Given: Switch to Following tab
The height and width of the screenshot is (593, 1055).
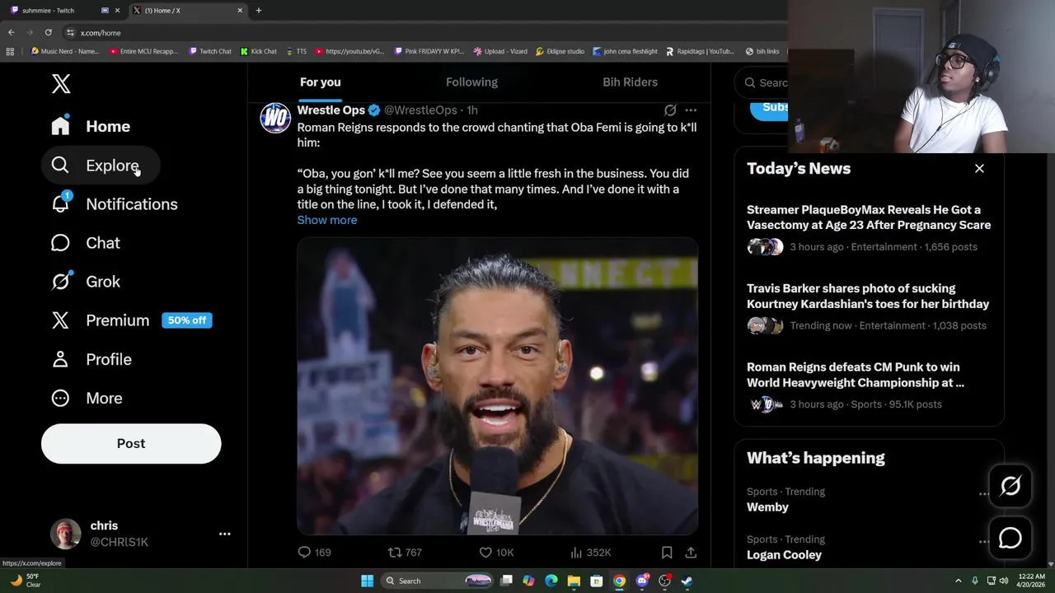Looking at the screenshot, I should click(x=471, y=82).
